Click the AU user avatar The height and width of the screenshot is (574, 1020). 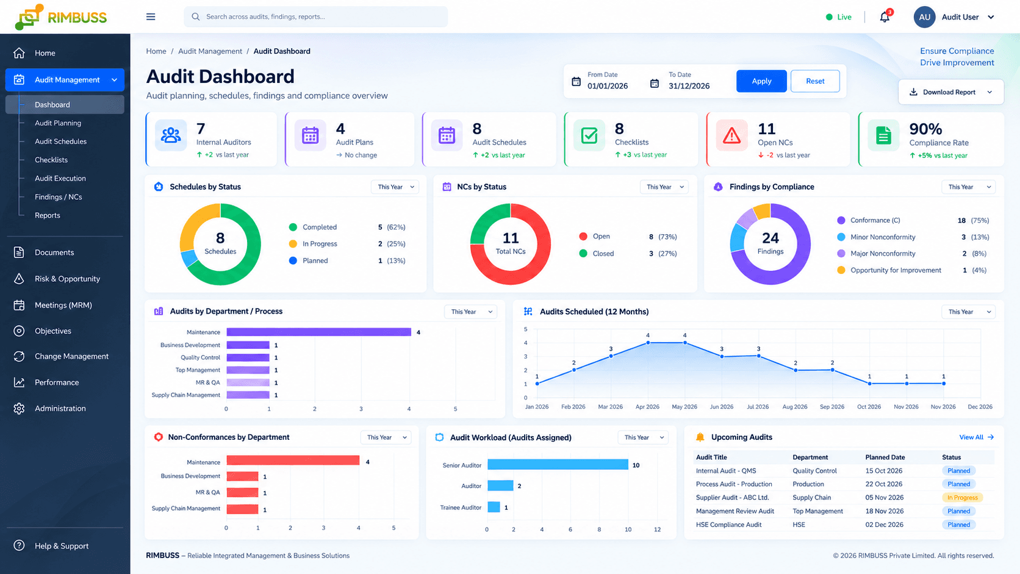point(924,17)
